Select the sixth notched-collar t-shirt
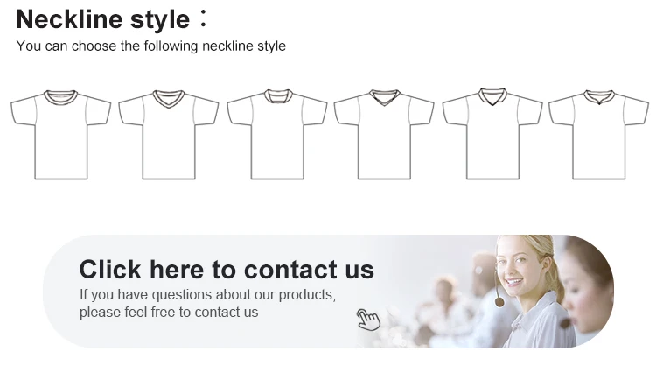The height and width of the screenshot is (387, 656). (598, 136)
